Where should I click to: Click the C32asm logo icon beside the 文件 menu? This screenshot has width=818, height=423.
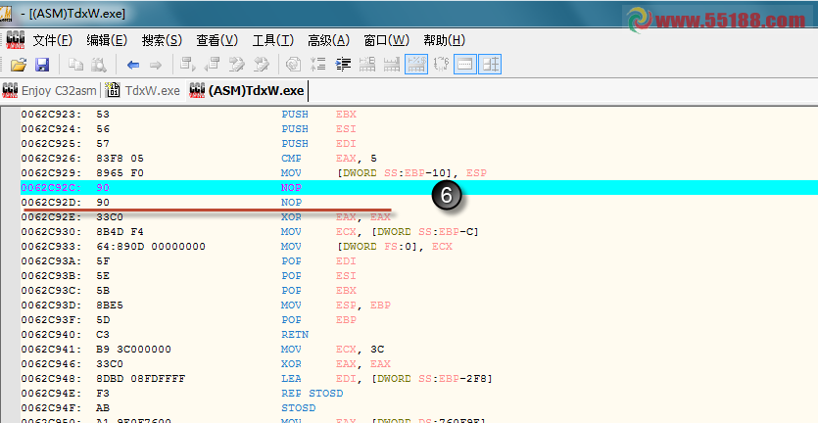16,40
